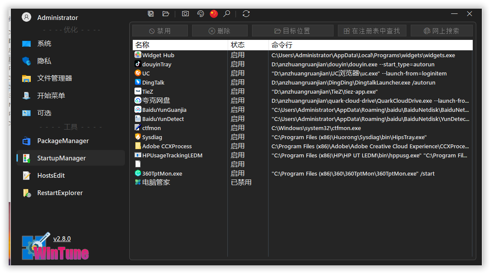Click the China flag language icon
This screenshot has height=274, width=491.
pos(213,14)
